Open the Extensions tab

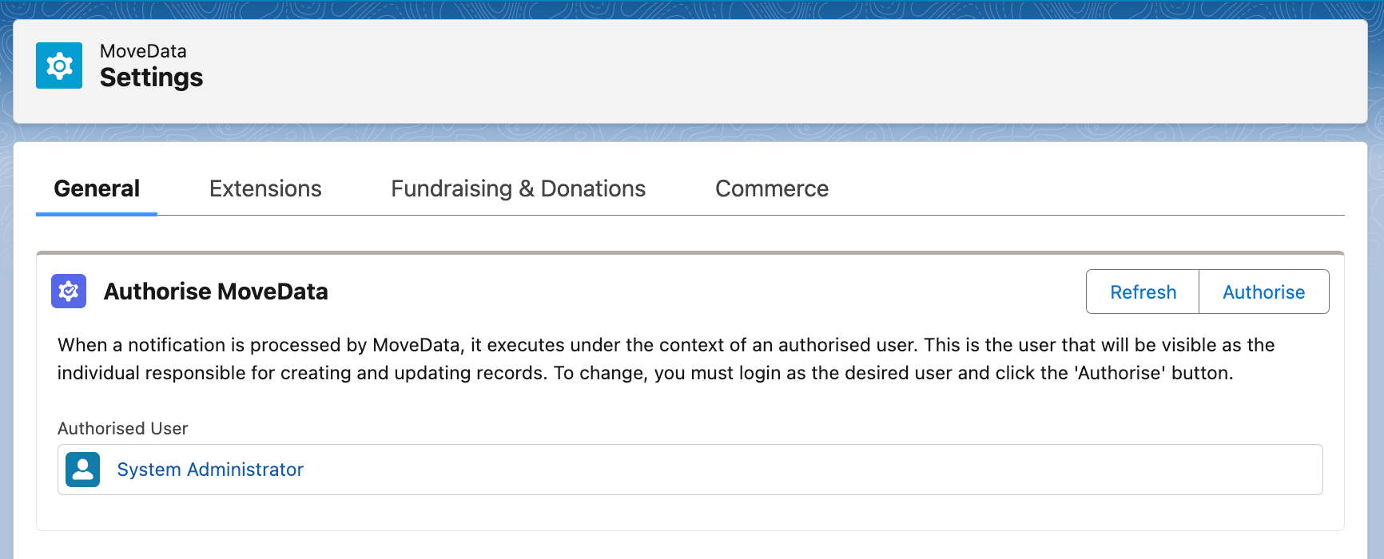[265, 189]
